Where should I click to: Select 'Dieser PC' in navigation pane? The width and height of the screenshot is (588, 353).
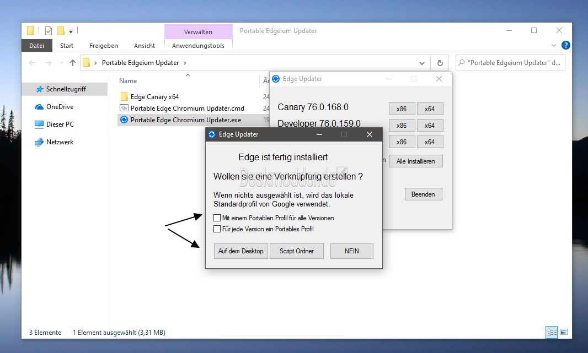coord(60,124)
